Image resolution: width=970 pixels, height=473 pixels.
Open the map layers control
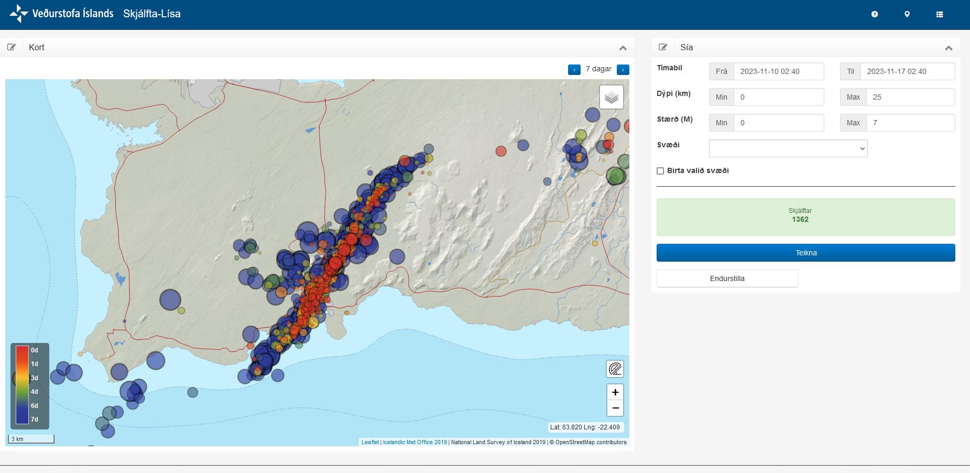(x=612, y=97)
